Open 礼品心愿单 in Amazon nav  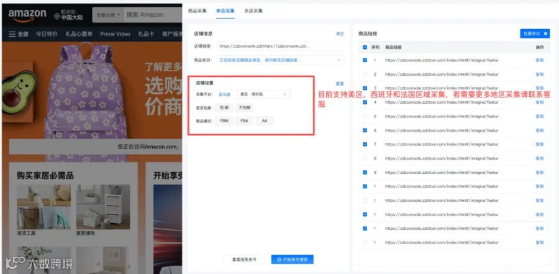pos(79,34)
